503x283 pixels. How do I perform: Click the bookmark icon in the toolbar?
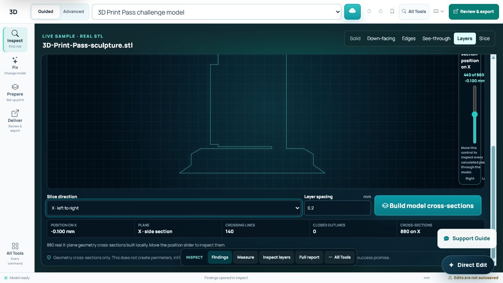[392, 11]
